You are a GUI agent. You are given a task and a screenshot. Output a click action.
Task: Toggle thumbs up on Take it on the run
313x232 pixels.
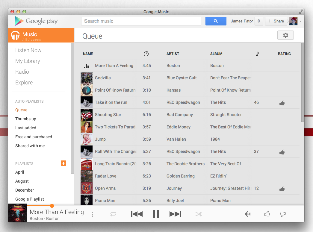(x=282, y=103)
